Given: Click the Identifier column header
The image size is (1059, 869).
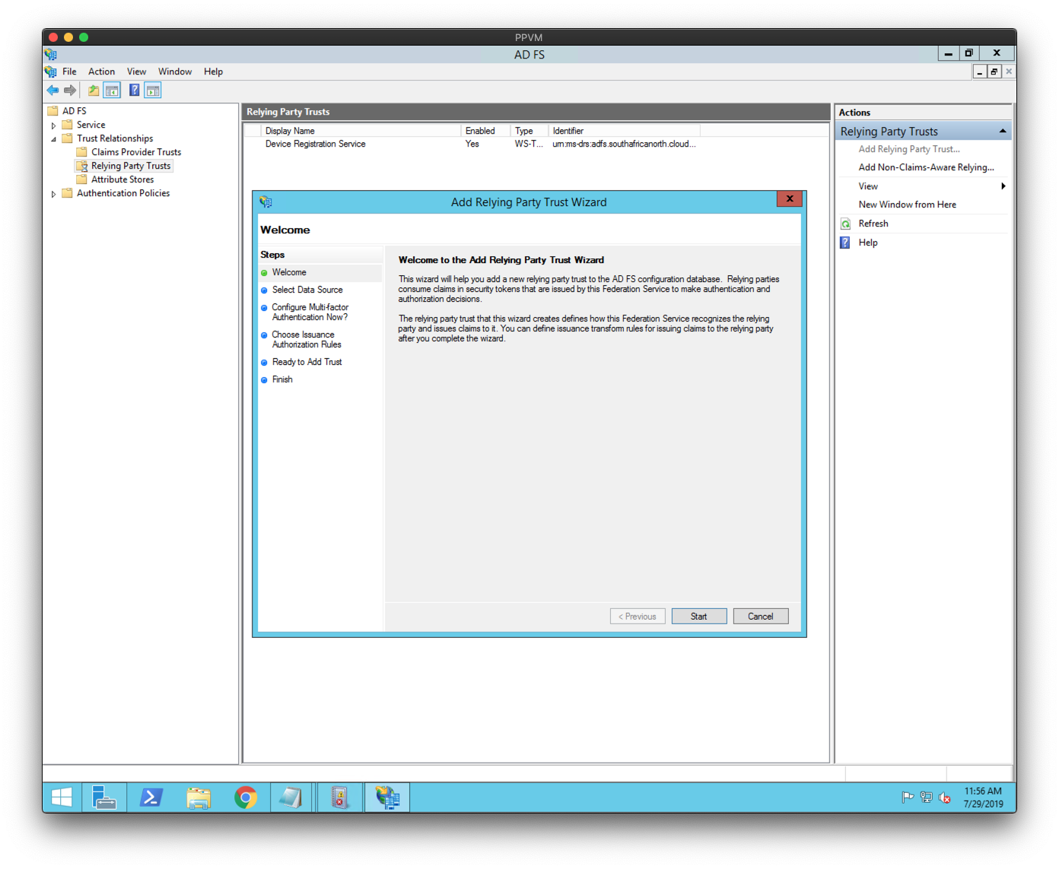Looking at the screenshot, I should [x=624, y=131].
